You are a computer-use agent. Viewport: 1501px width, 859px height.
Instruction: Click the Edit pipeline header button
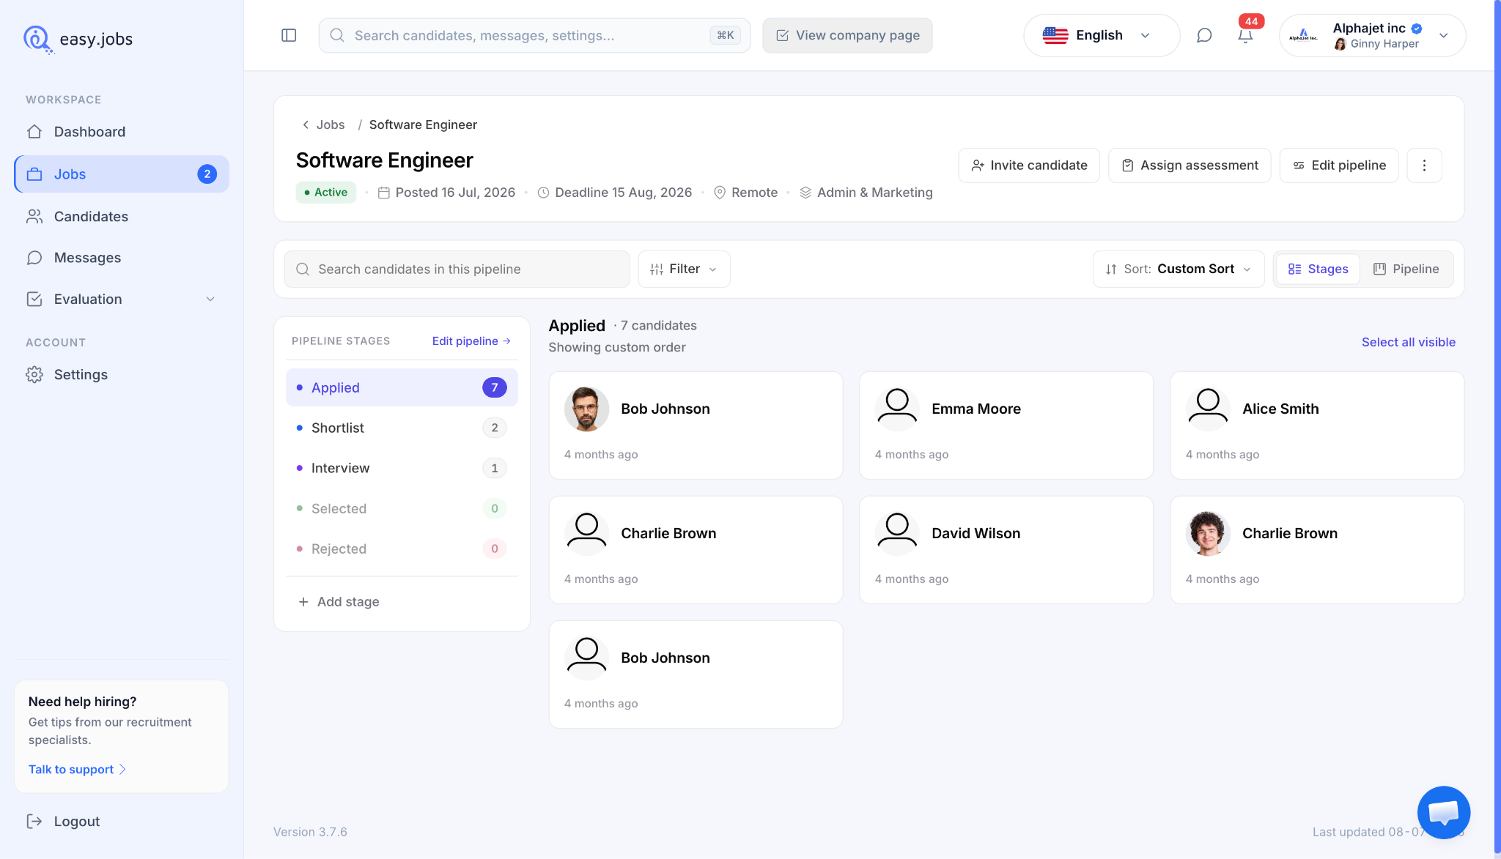click(x=1338, y=166)
